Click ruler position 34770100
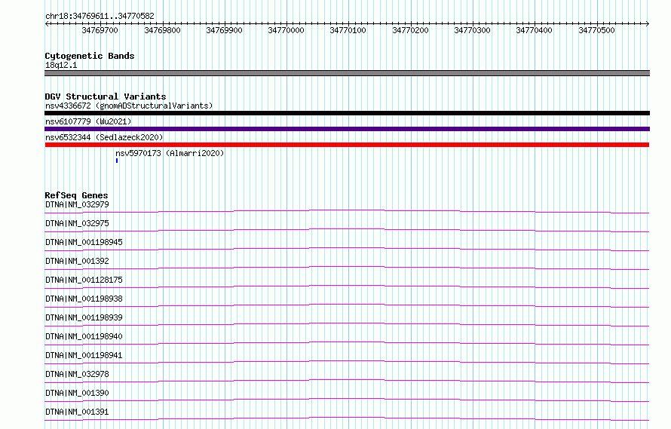 click(x=348, y=30)
